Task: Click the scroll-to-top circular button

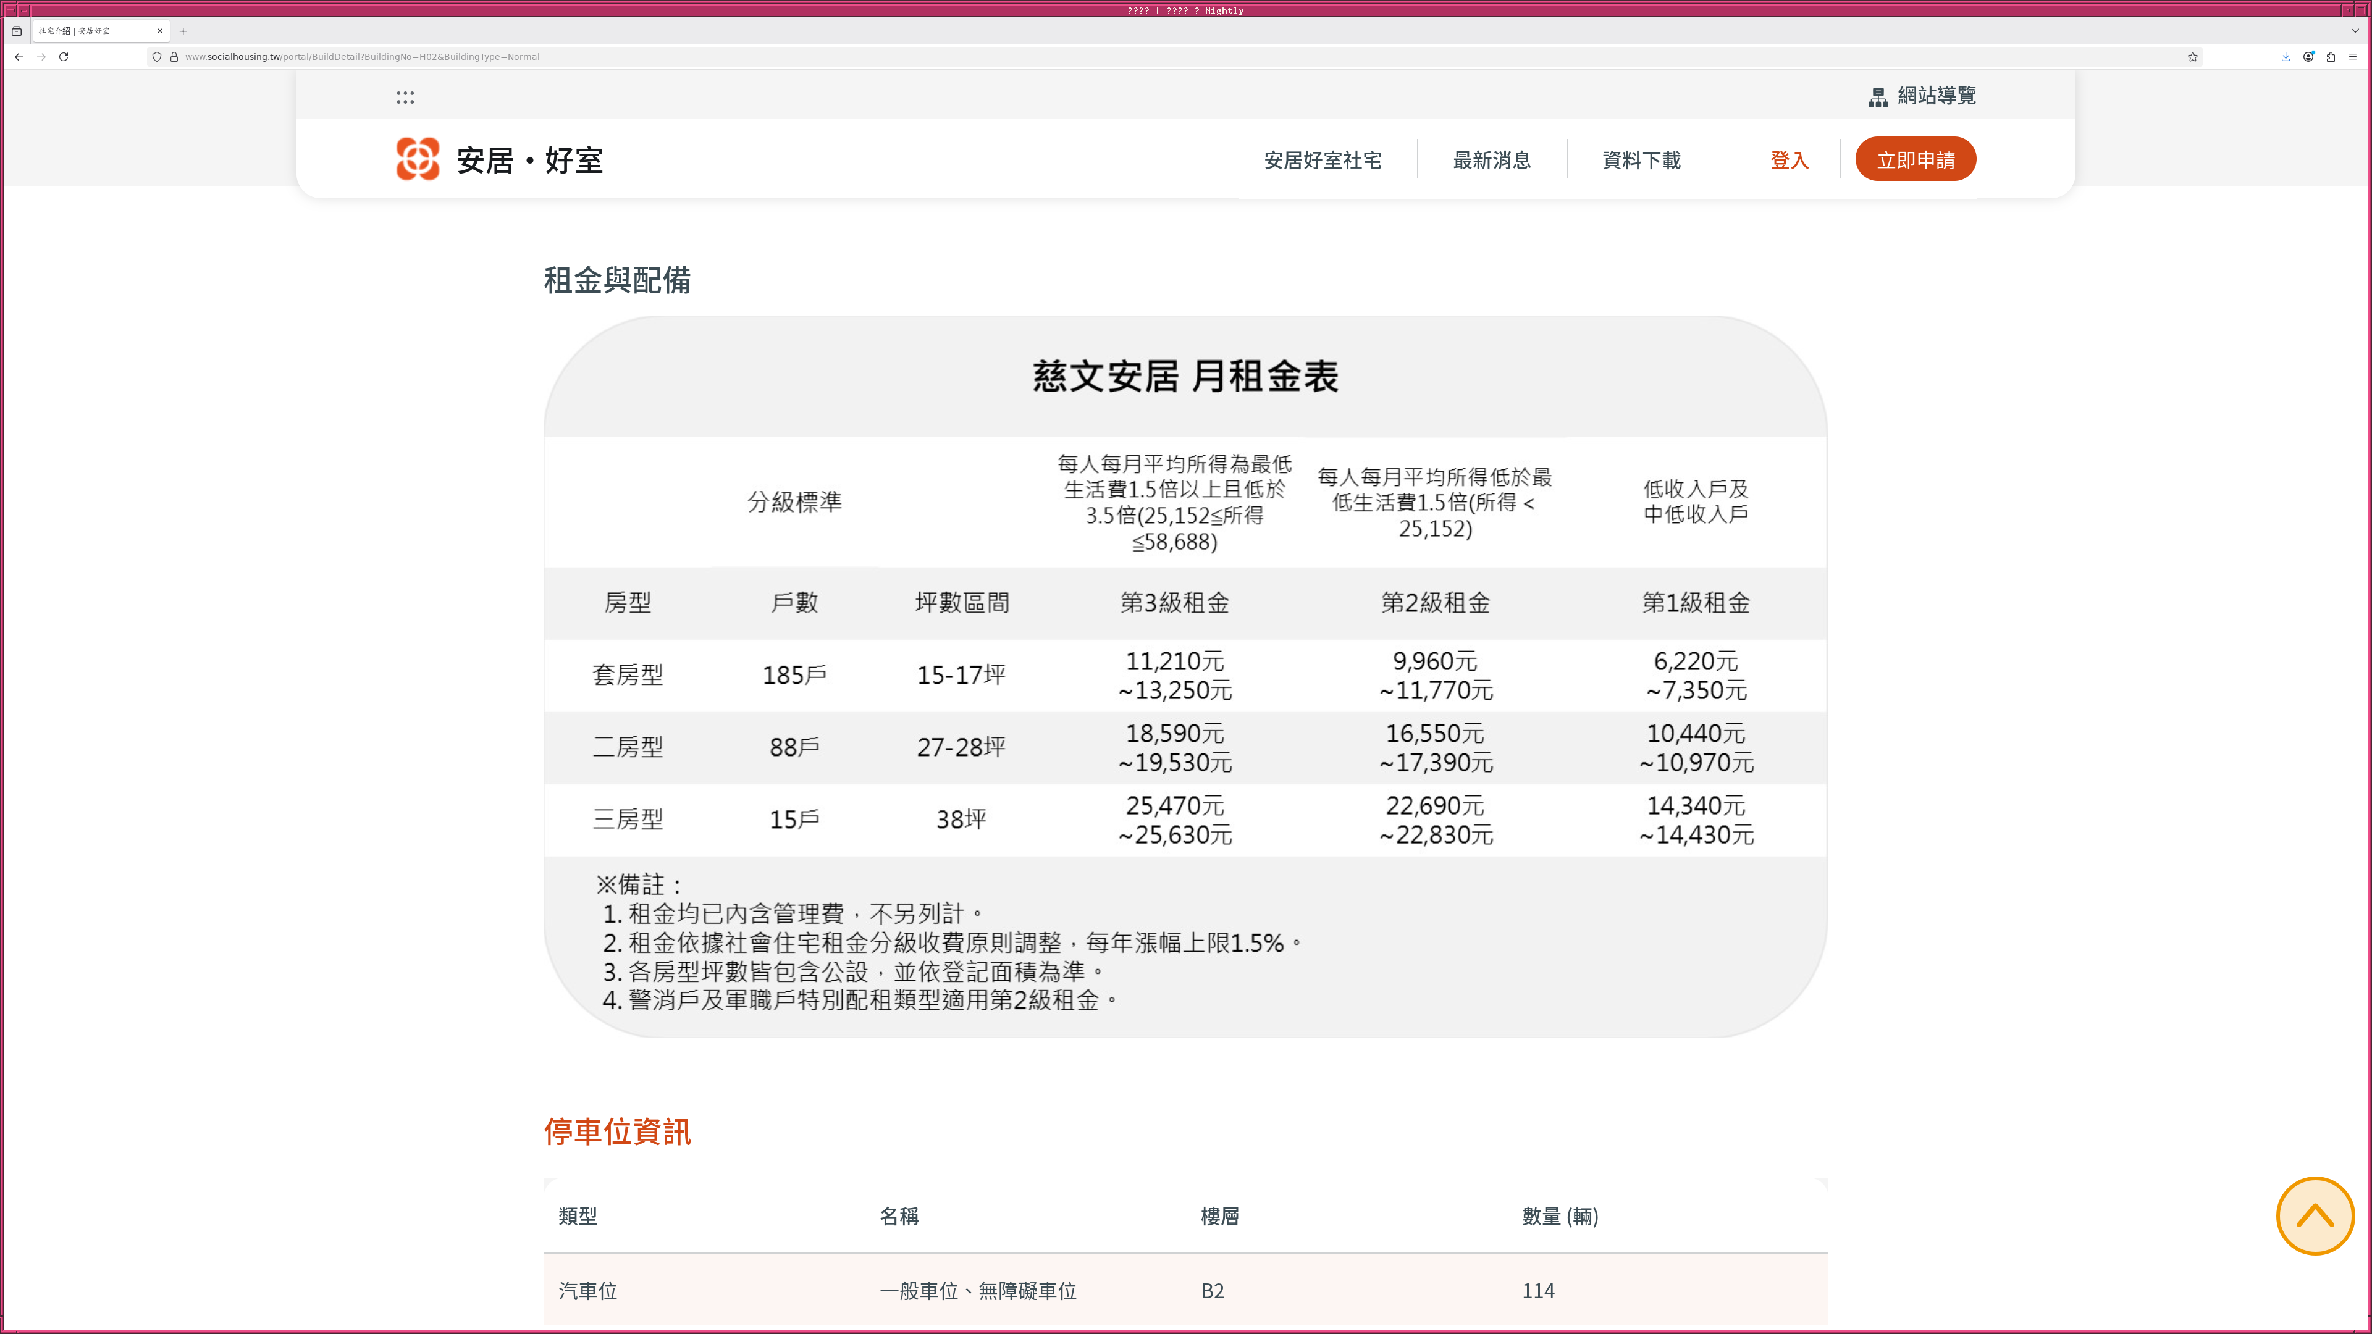Action: point(2316,1215)
